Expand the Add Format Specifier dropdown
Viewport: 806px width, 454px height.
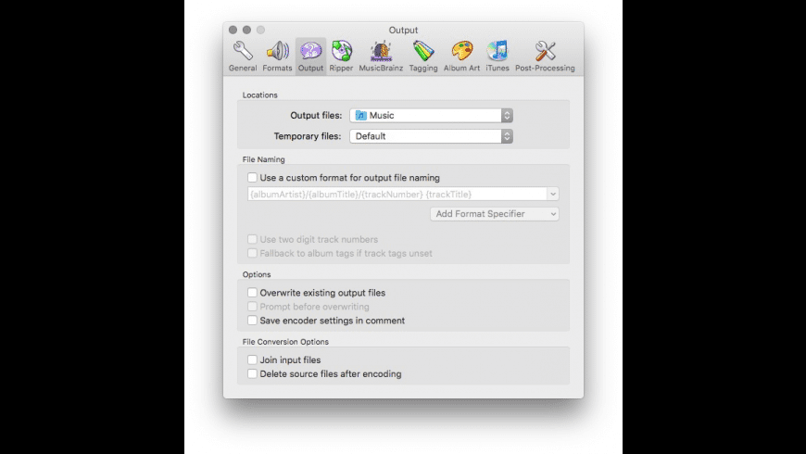point(495,214)
